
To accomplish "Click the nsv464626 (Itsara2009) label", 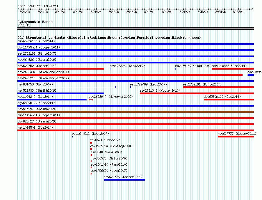I will point(37,60).
